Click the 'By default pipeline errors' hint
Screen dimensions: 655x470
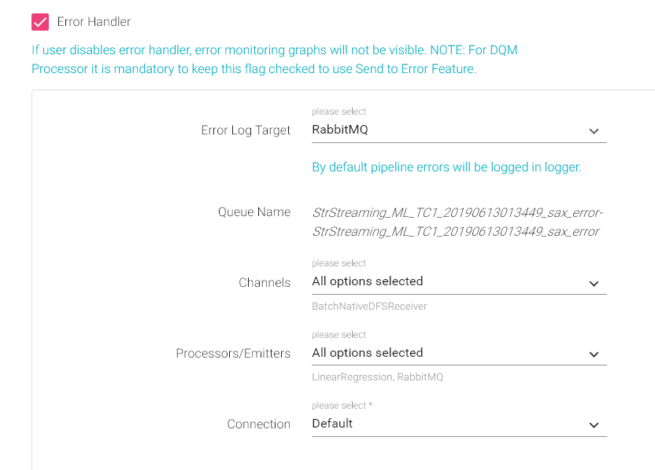446,167
